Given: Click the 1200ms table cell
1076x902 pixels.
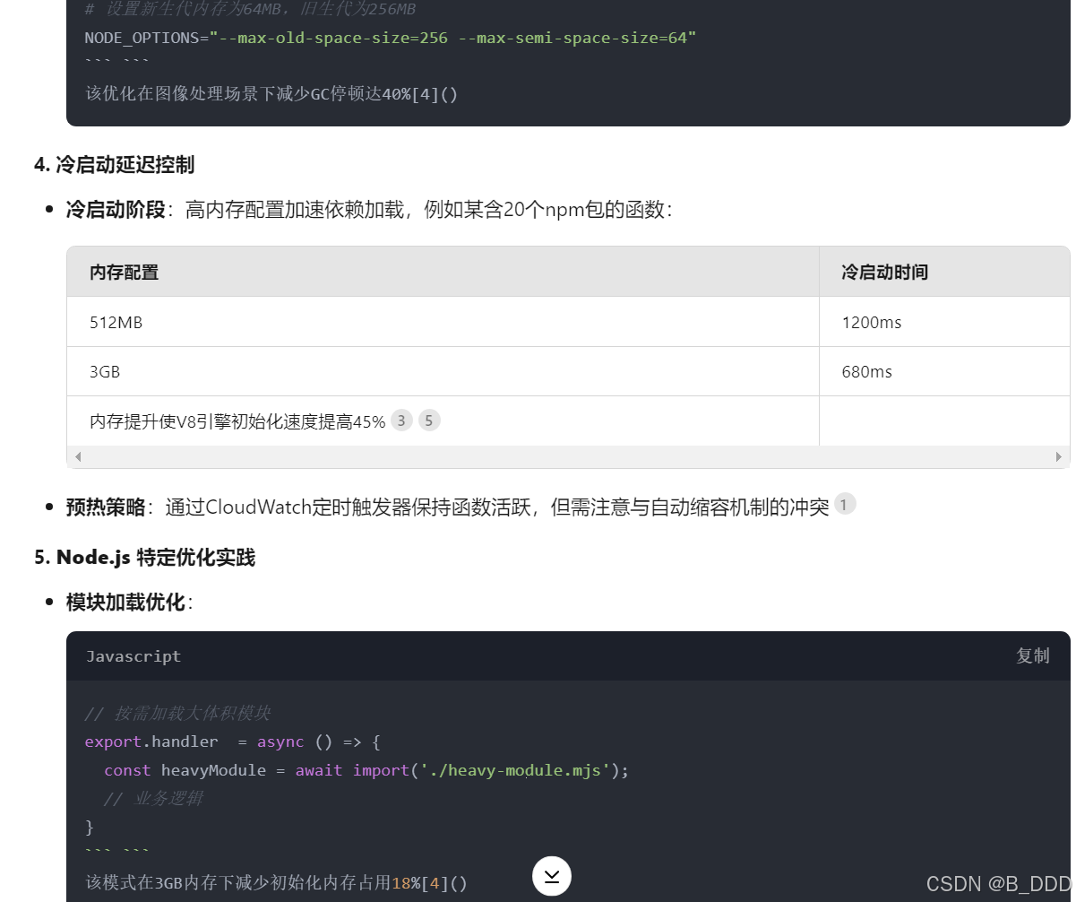Looking at the screenshot, I should coord(944,322).
